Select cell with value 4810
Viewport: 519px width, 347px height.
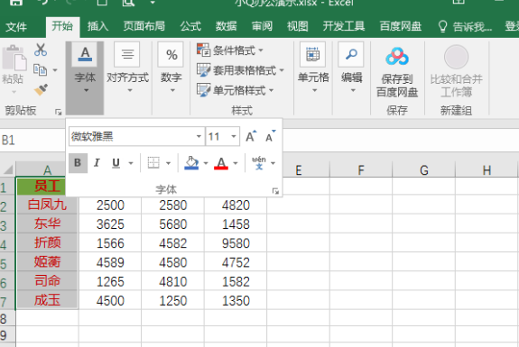(172, 281)
